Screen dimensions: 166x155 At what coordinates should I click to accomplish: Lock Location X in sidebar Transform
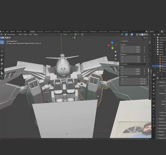pos(145,47)
